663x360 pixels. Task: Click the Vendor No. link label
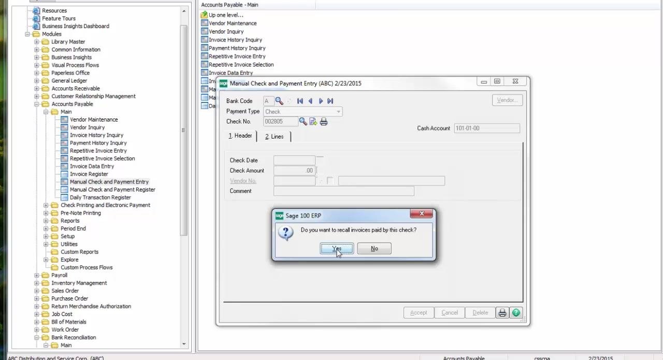click(243, 181)
